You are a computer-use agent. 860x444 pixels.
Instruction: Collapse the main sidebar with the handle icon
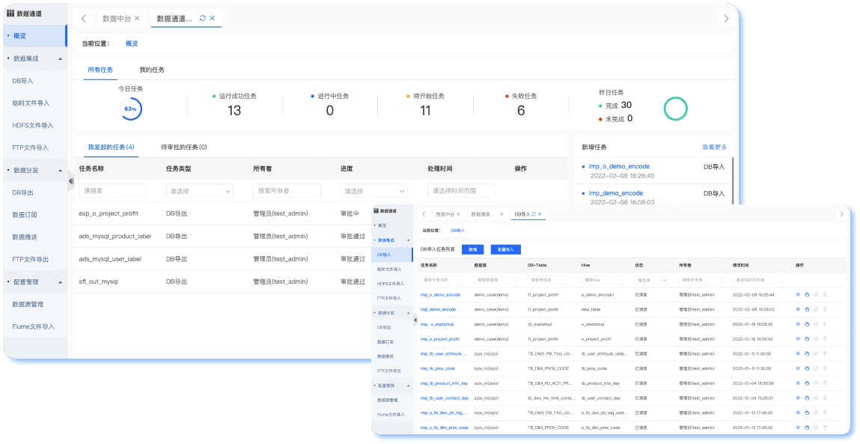71,181
